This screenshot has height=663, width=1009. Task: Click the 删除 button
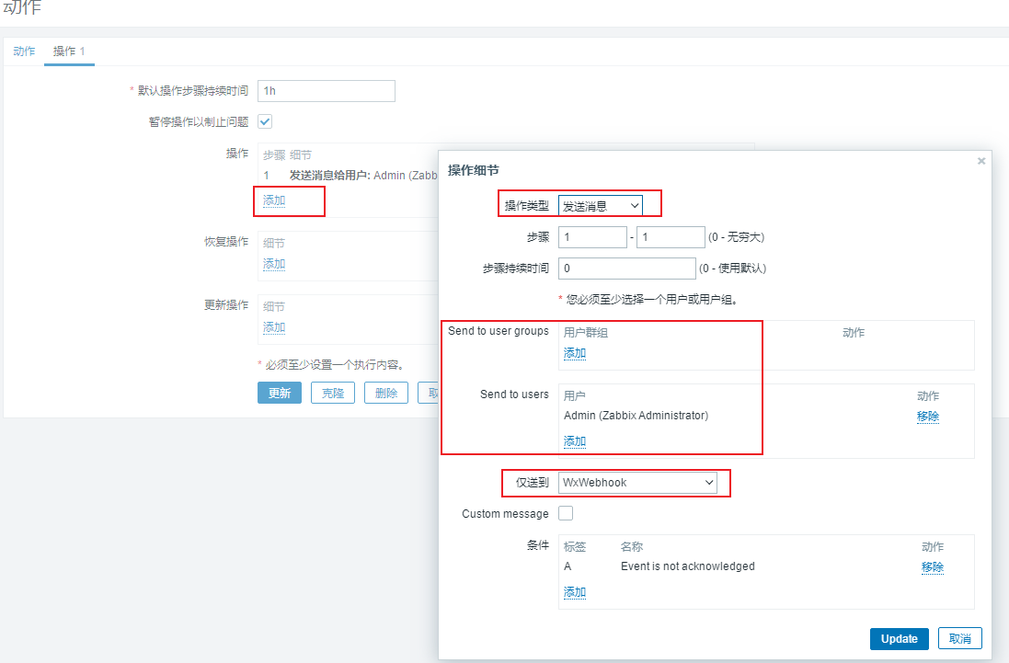385,392
